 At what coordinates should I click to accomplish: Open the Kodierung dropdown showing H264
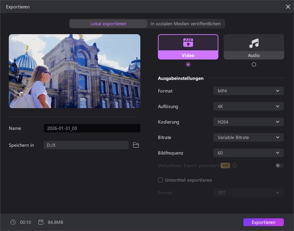[x=248, y=122]
